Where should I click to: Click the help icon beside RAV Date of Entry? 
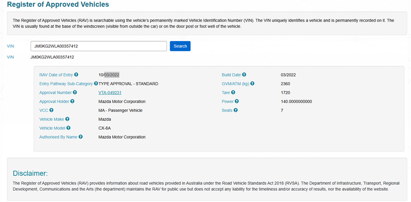pos(76,75)
